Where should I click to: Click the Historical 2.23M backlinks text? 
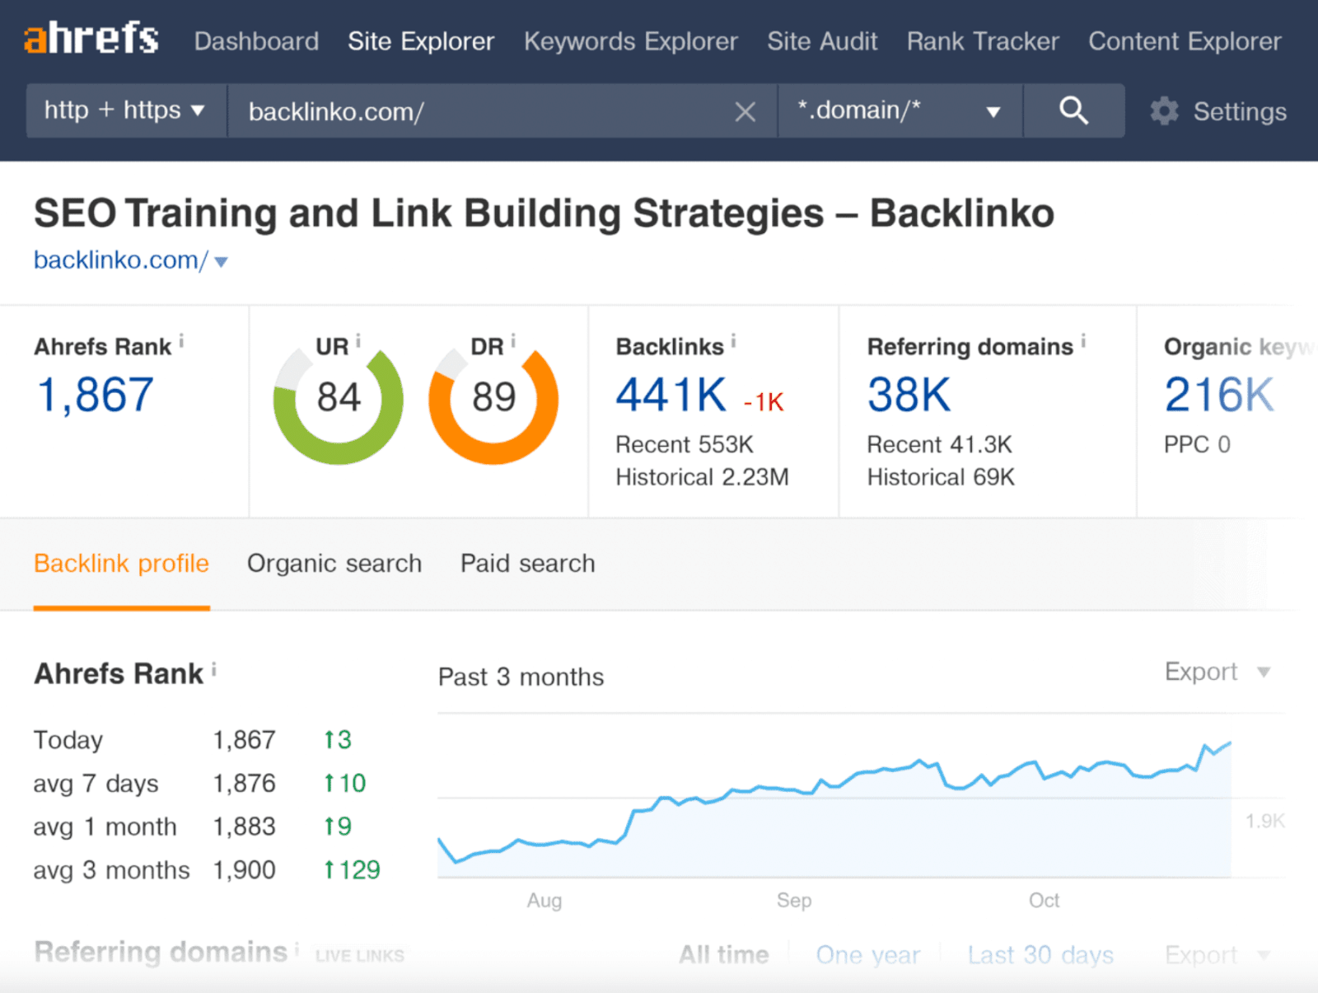[702, 477]
